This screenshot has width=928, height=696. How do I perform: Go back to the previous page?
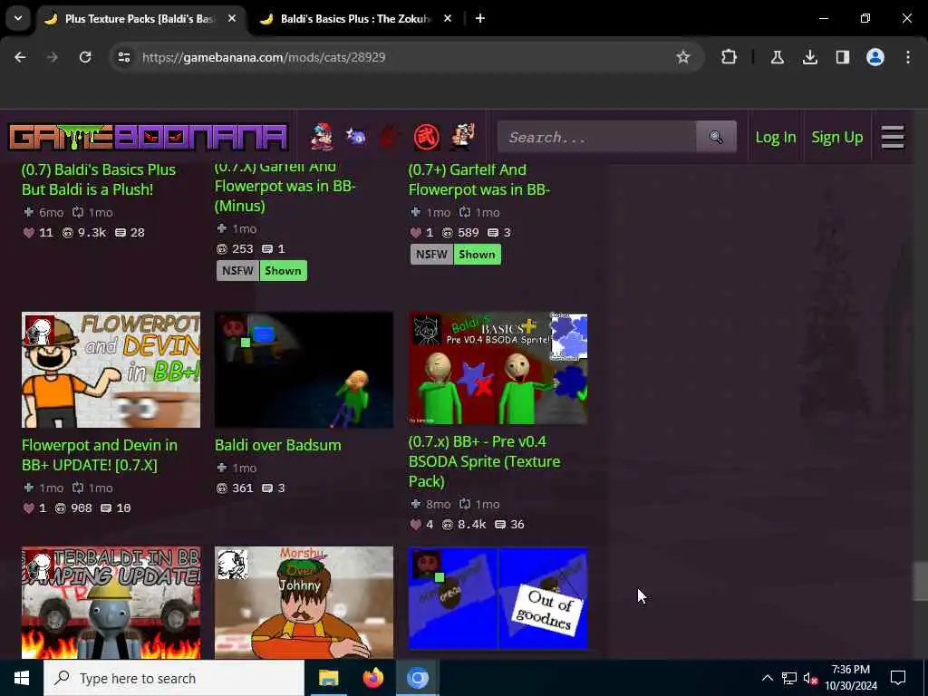click(x=20, y=57)
